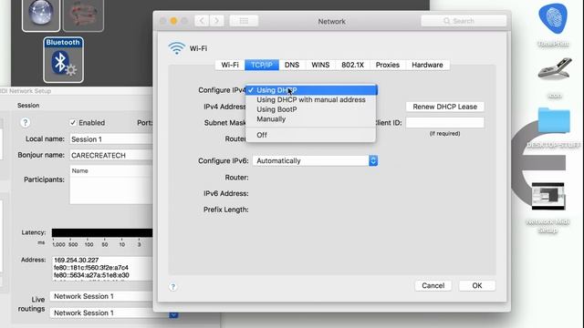Switch to the Proxies tab
The width and height of the screenshot is (584, 328).
coord(387,65)
